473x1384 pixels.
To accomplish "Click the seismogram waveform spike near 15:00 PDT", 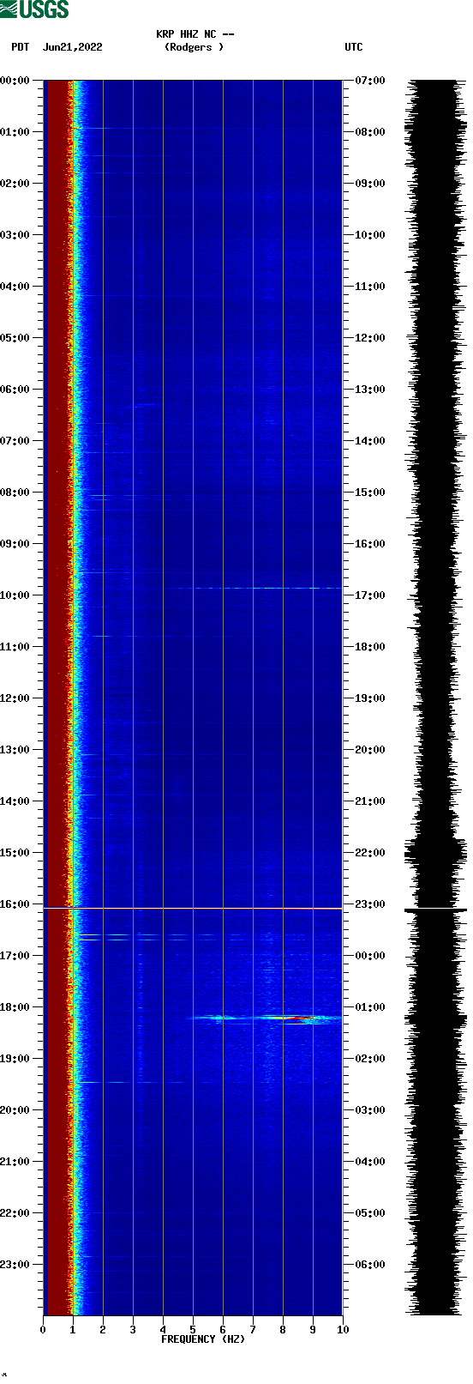I will pyautogui.click(x=434, y=852).
